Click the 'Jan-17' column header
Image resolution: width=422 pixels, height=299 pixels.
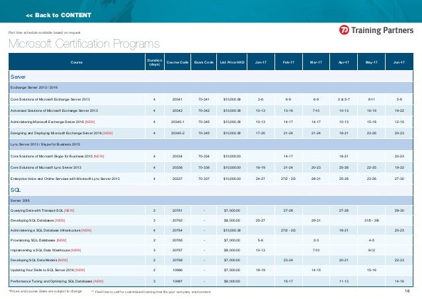pos(261,62)
